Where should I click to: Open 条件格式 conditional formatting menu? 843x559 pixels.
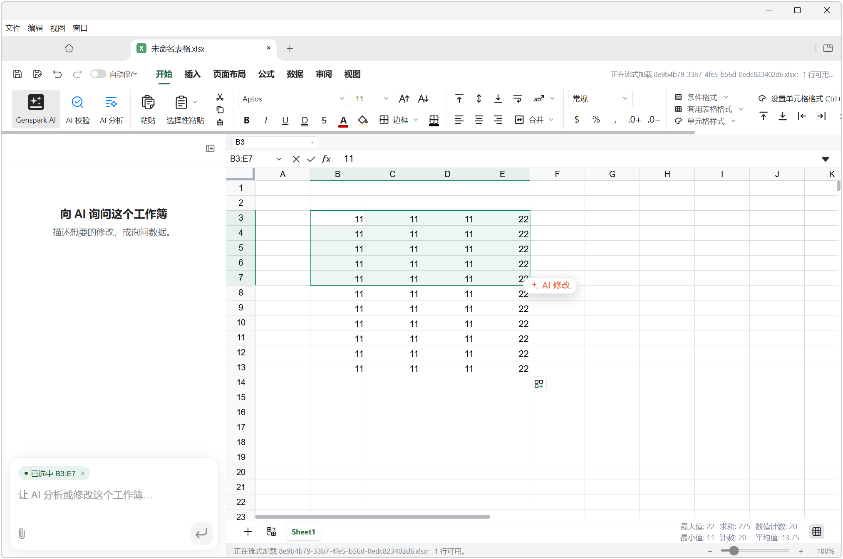(x=702, y=97)
